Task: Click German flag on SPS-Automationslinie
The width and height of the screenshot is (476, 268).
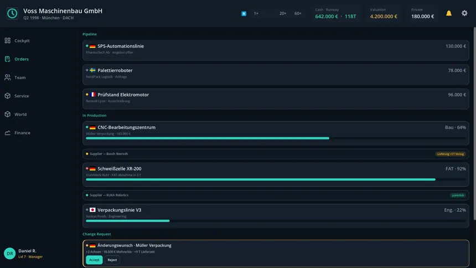Action: pos(92,46)
